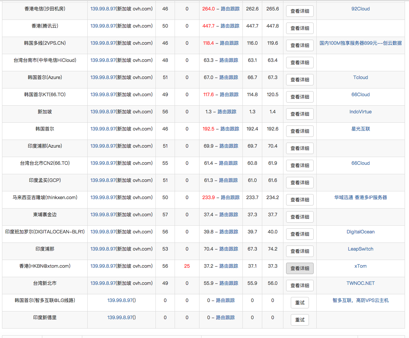Click the LeapSwitch link
The width and height of the screenshot is (409, 338).
point(360,249)
